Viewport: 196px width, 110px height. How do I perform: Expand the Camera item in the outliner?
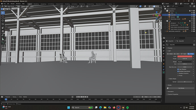point(167,17)
